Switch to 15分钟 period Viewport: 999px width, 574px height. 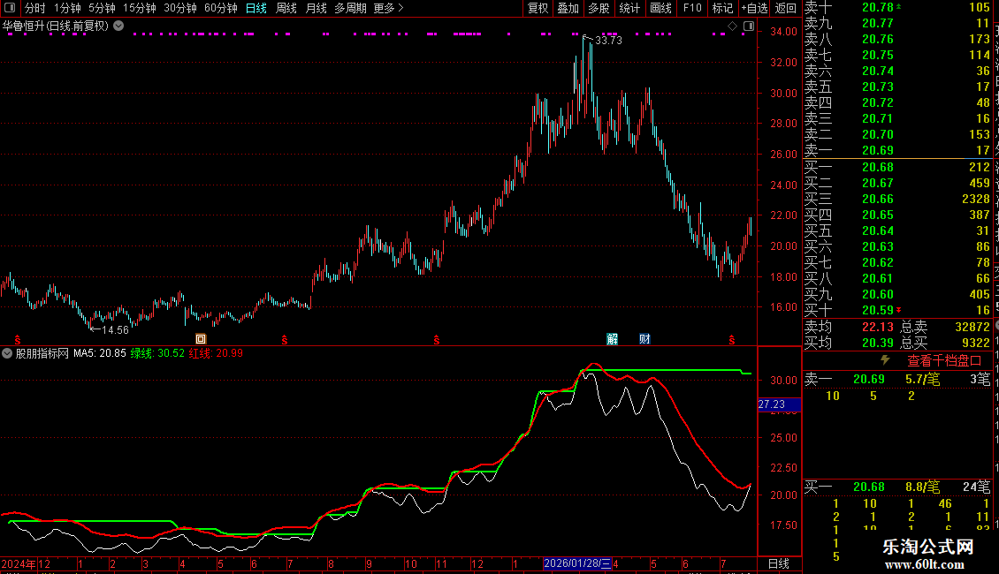140,8
